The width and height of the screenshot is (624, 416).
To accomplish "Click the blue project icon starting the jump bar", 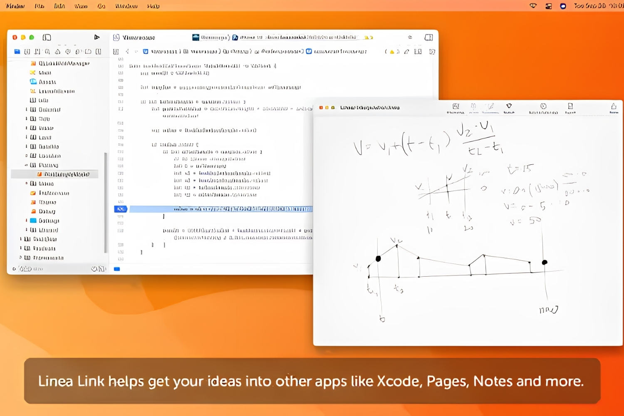I will point(146,52).
